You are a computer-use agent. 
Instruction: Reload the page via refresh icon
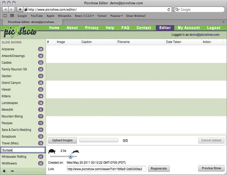coord(169,10)
